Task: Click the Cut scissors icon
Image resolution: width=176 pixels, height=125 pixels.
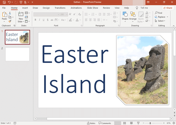Action: [10, 13]
